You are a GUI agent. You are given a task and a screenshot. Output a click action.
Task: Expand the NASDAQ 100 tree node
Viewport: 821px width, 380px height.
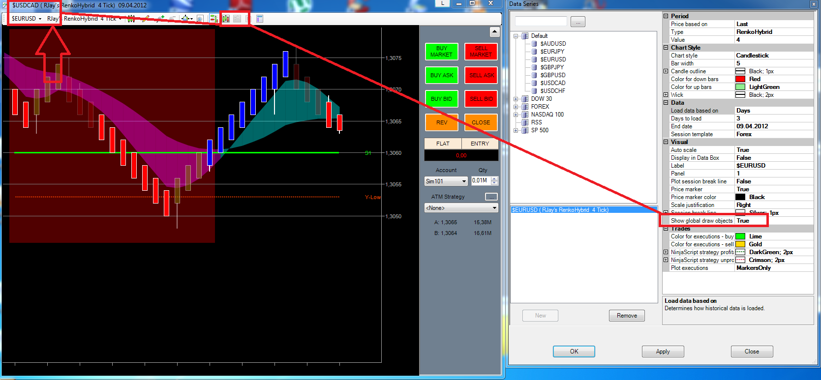click(x=516, y=115)
